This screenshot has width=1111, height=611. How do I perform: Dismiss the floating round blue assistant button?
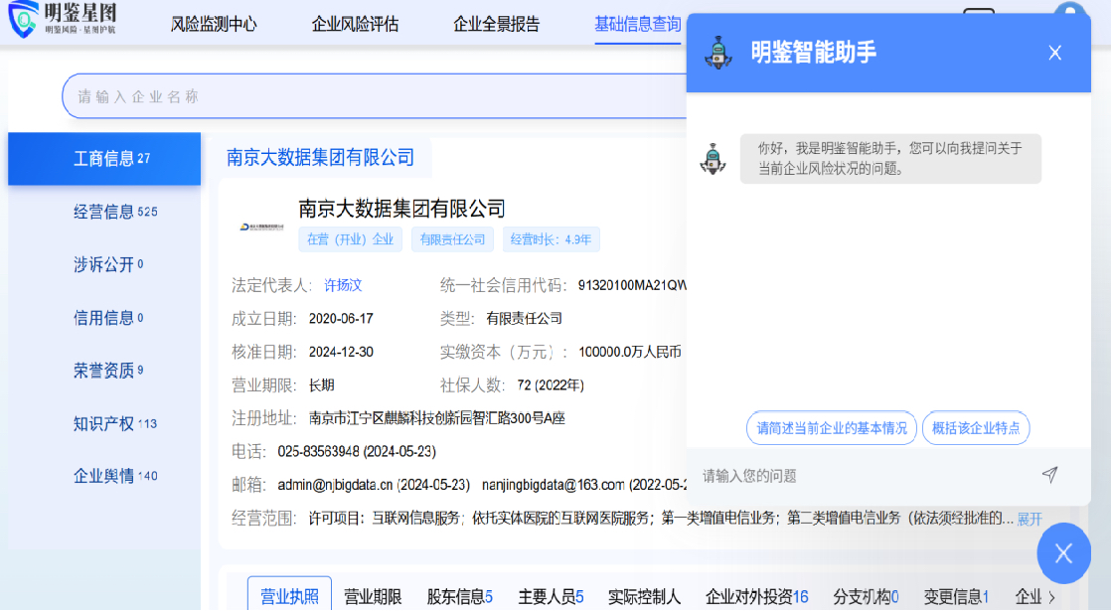[1063, 553]
